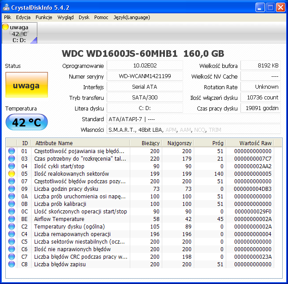Click the firmware field 10.02E02

point(145,66)
